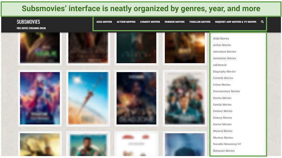The width and height of the screenshot is (282, 158).
Task: Choose Comedy Movies in the sidebar list
Action: [x=223, y=78]
